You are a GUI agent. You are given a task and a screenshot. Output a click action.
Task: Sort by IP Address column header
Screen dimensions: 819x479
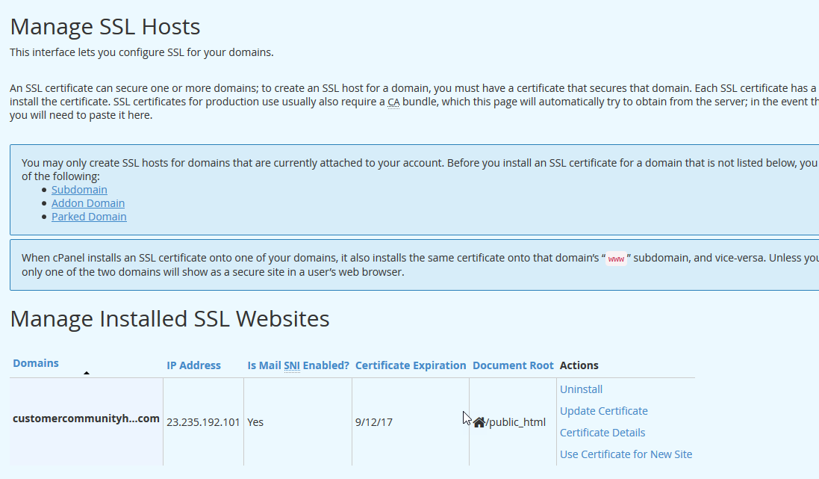click(x=193, y=365)
